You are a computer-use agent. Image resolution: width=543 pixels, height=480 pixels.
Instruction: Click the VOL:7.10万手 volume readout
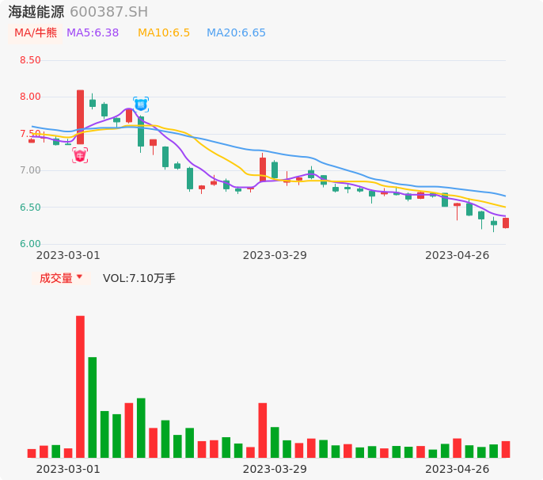139,278
